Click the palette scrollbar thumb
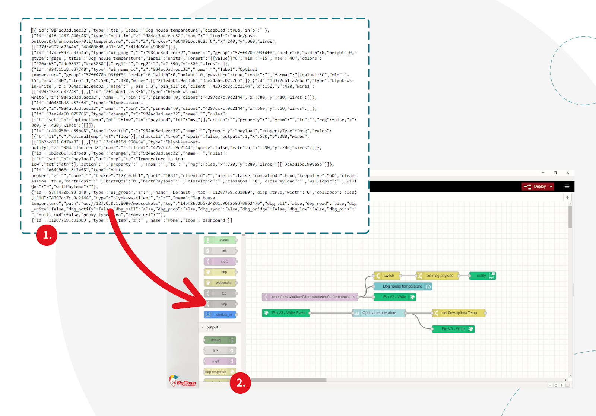Image resolution: width=596 pixels, height=416 pixels. [x=244, y=235]
